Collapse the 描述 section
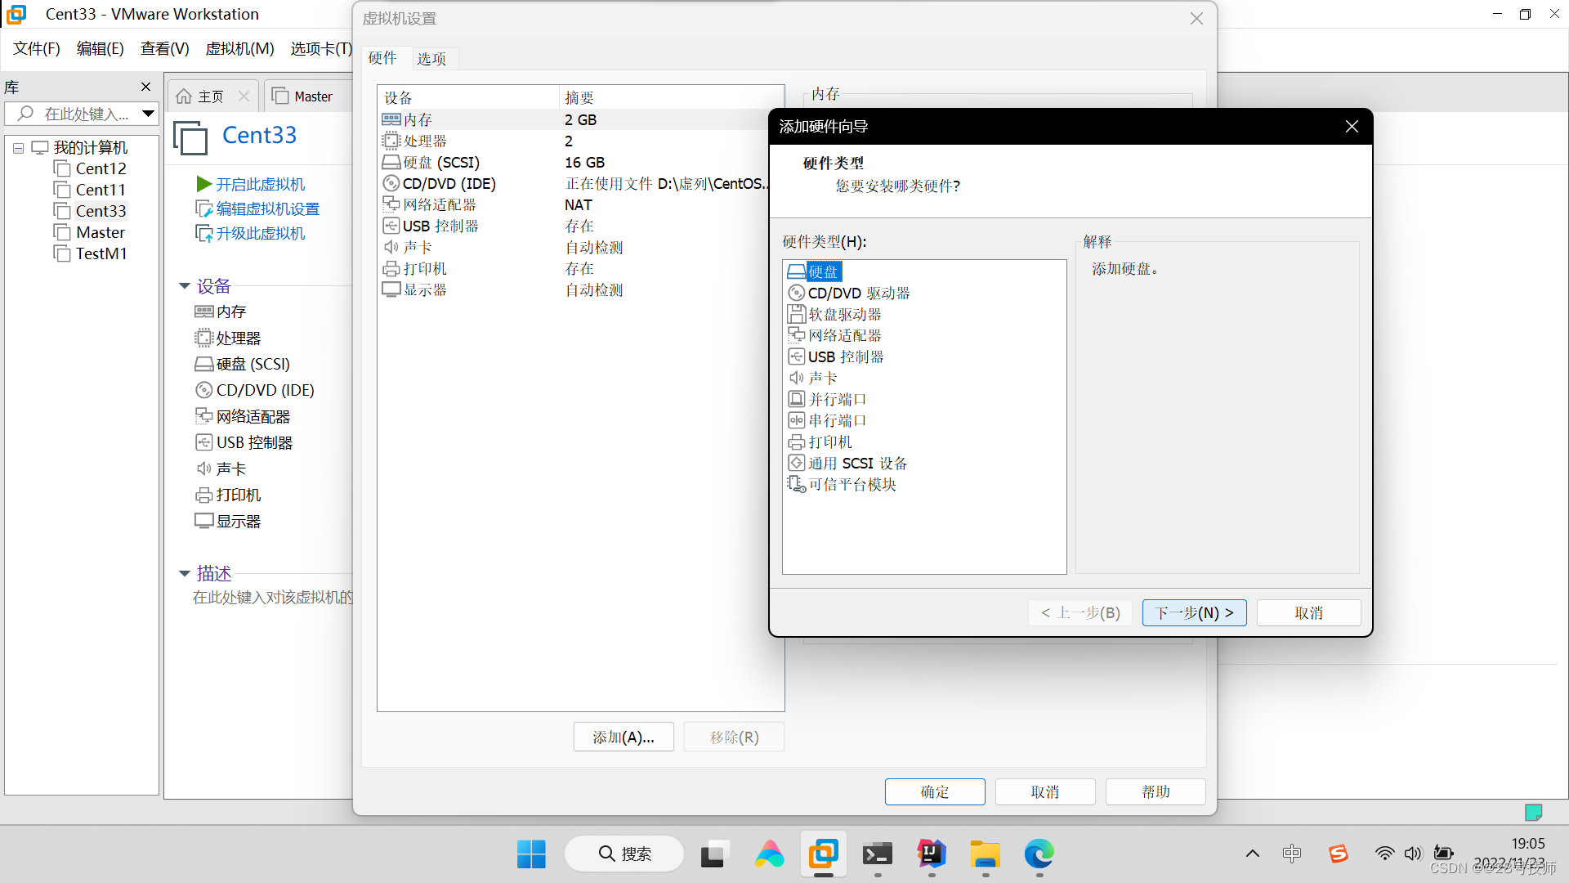 [185, 573]
